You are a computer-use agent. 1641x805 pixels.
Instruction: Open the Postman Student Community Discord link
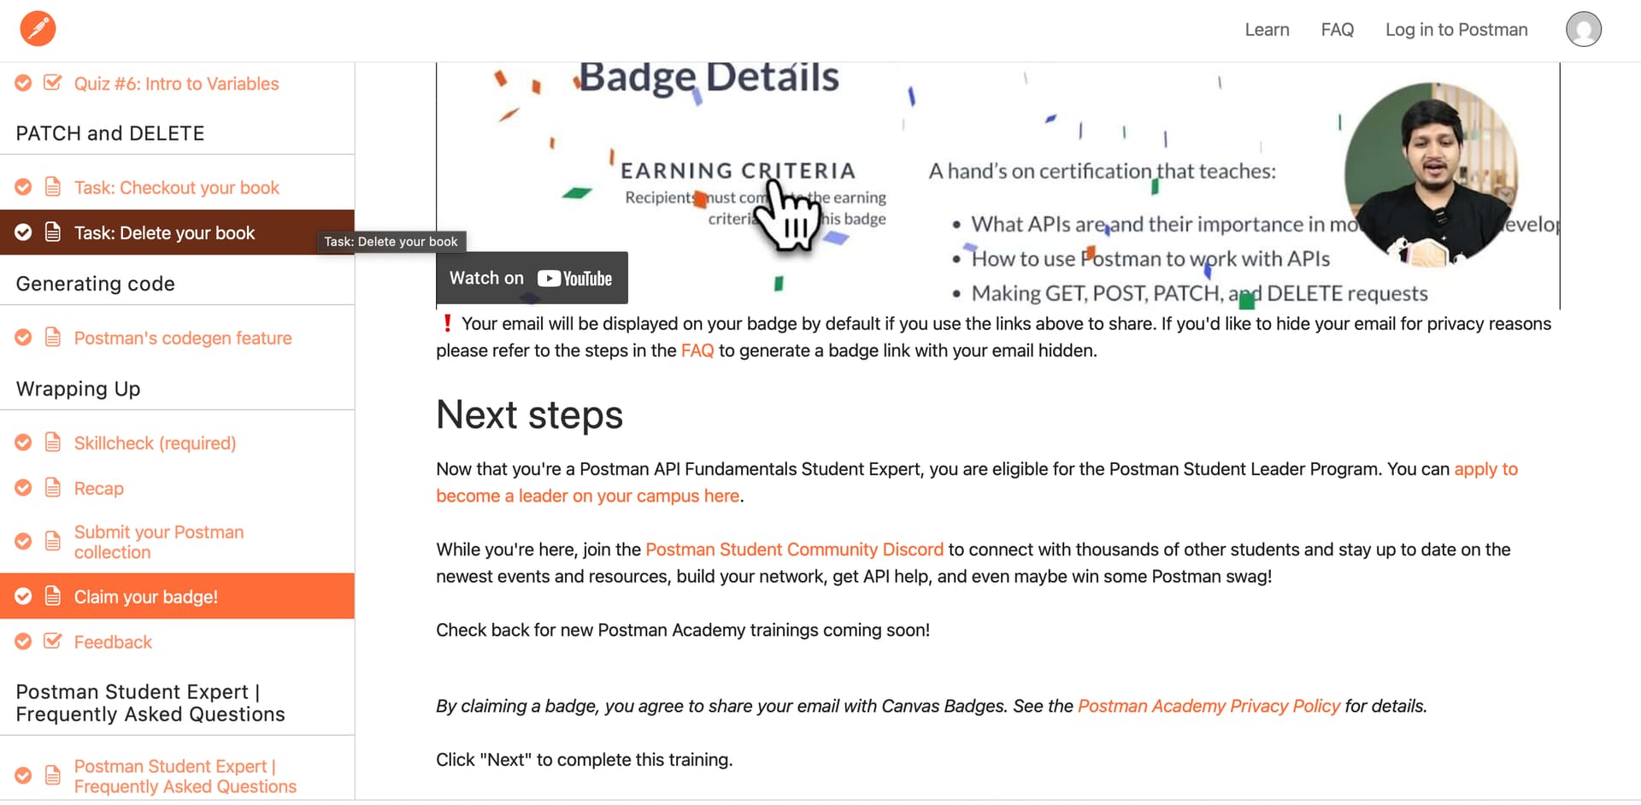click(794, 549)
